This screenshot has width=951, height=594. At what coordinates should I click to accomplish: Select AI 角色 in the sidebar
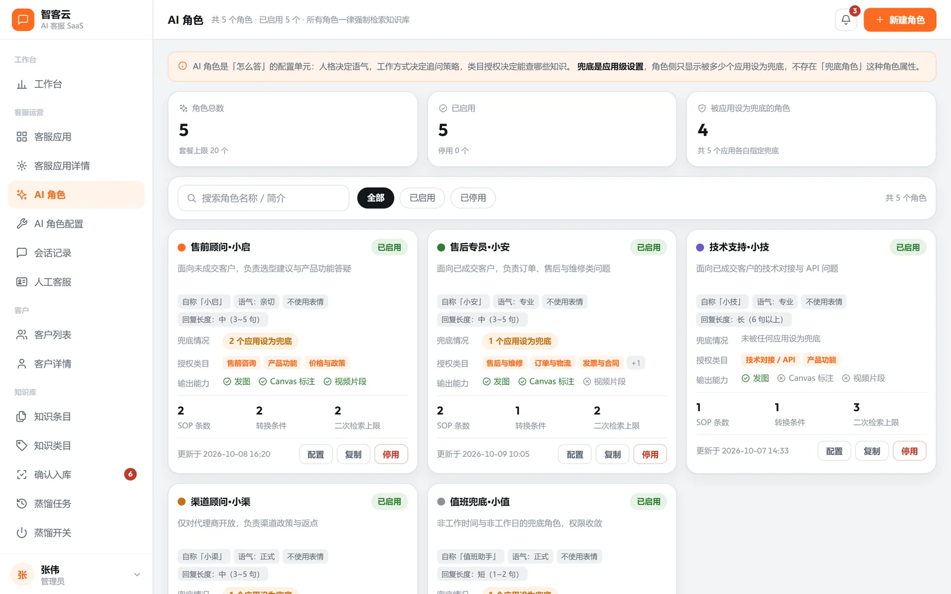point(76,195)
